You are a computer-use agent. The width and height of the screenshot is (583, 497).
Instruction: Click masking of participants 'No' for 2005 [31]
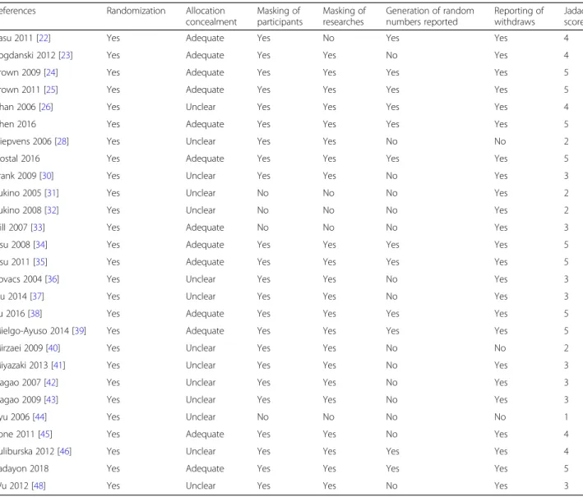click(x=262, y=193)
